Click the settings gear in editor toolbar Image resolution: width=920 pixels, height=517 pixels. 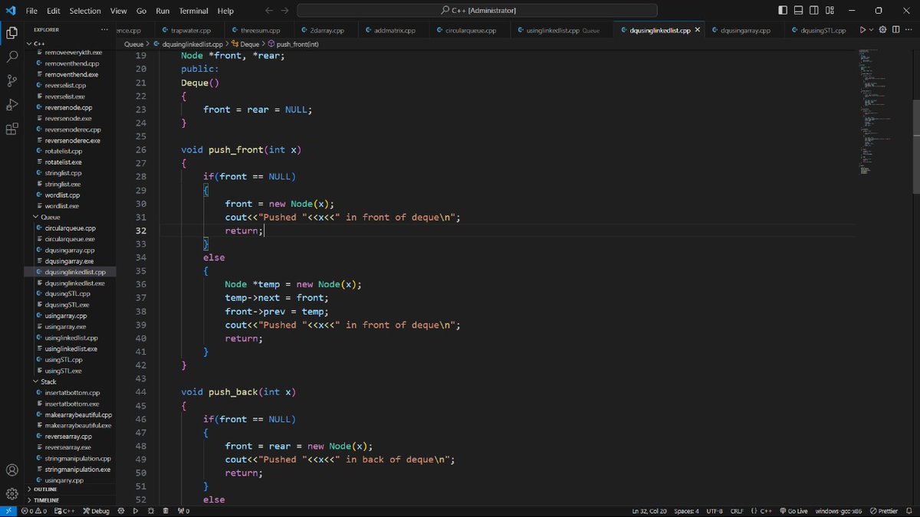point(882,31)
